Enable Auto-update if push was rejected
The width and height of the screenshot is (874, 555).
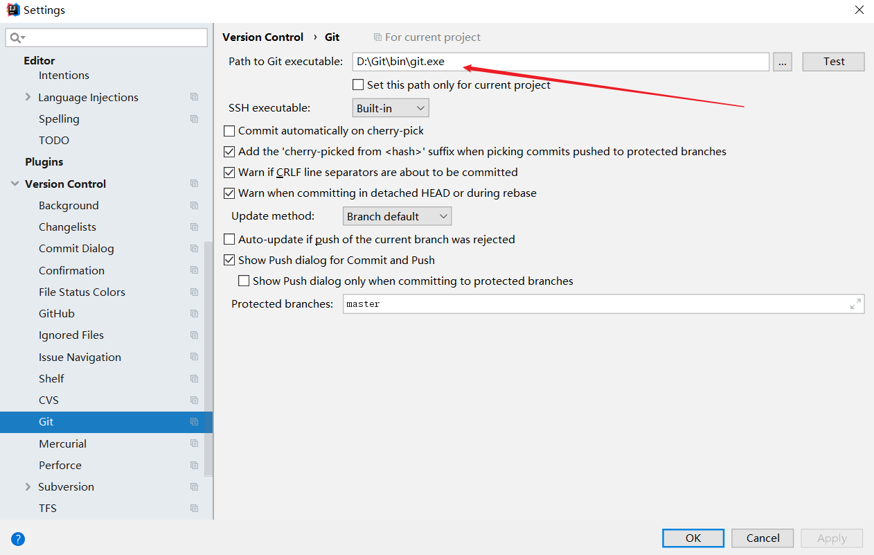coord(229,239)
